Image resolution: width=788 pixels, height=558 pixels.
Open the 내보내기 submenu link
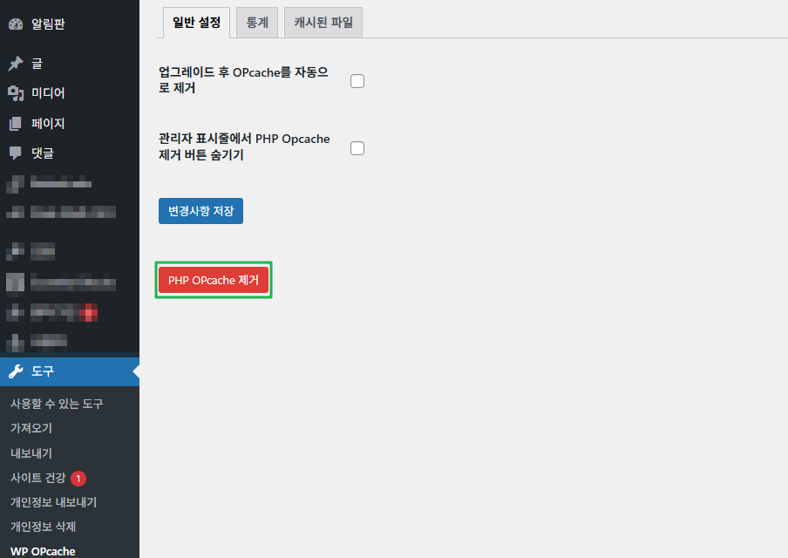point(31,453)
